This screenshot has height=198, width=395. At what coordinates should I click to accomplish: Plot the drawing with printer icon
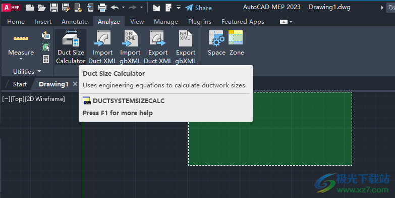(x=102, y=8)
